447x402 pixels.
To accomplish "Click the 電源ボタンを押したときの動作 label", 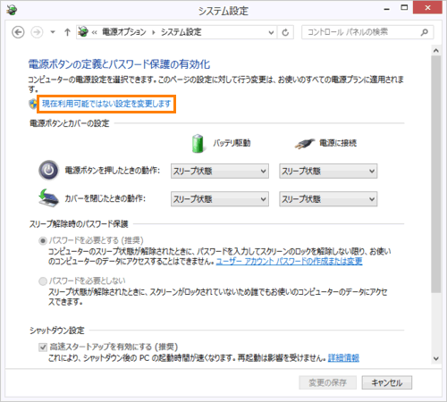I will pos(113,171).
